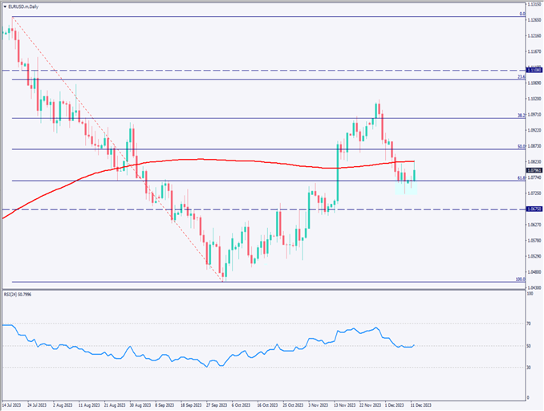Click the current price label 1.07961
544x411 pixels.
point(535,170)
